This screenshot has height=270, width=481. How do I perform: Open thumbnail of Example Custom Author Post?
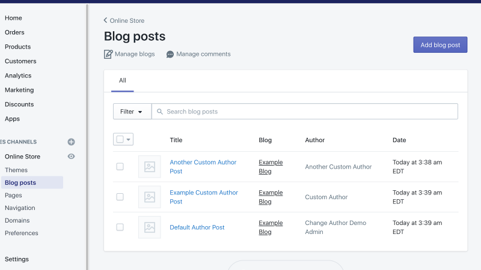[149, 197]
